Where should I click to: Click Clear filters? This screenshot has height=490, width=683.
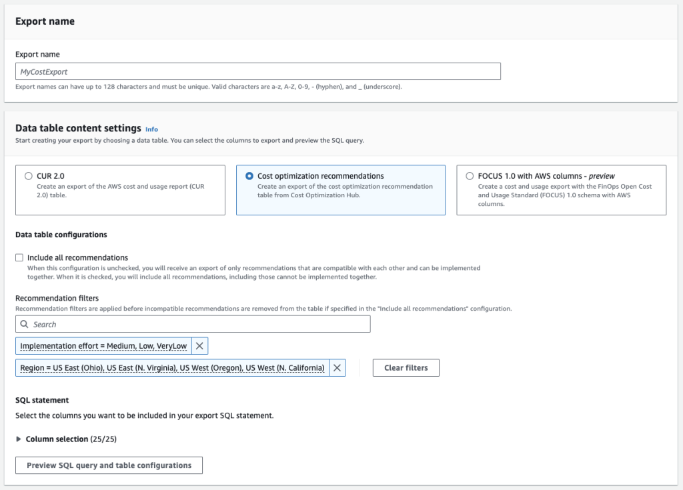tap(406, 367)
